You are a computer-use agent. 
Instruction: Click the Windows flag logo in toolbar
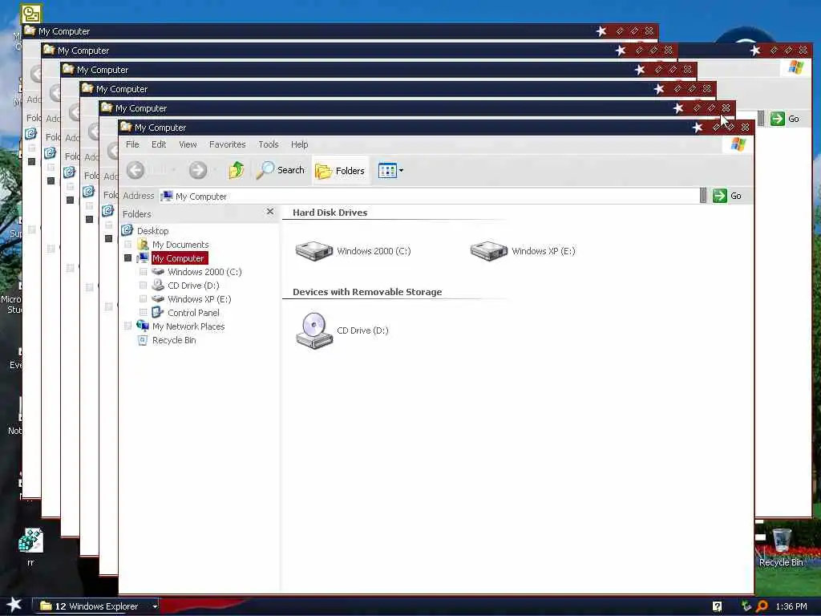(738, 144)
